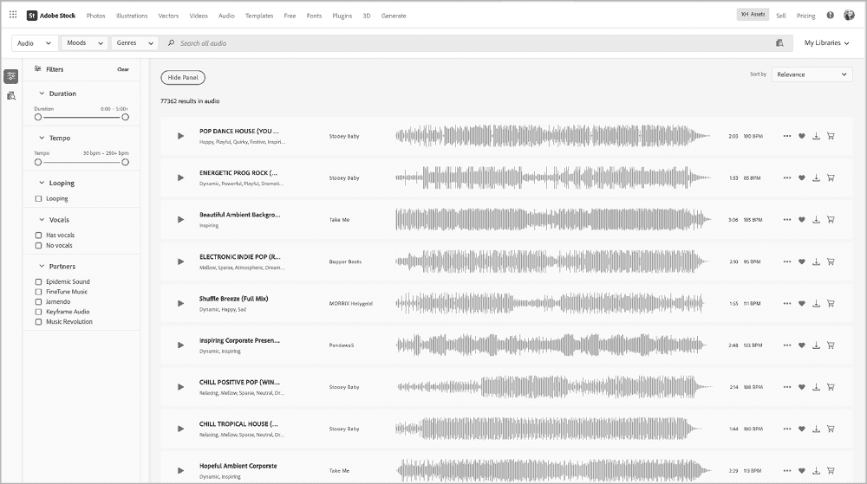Like the Shuffle Breeze track
Viewport: 867px width, 484px height.
point(802,304)
